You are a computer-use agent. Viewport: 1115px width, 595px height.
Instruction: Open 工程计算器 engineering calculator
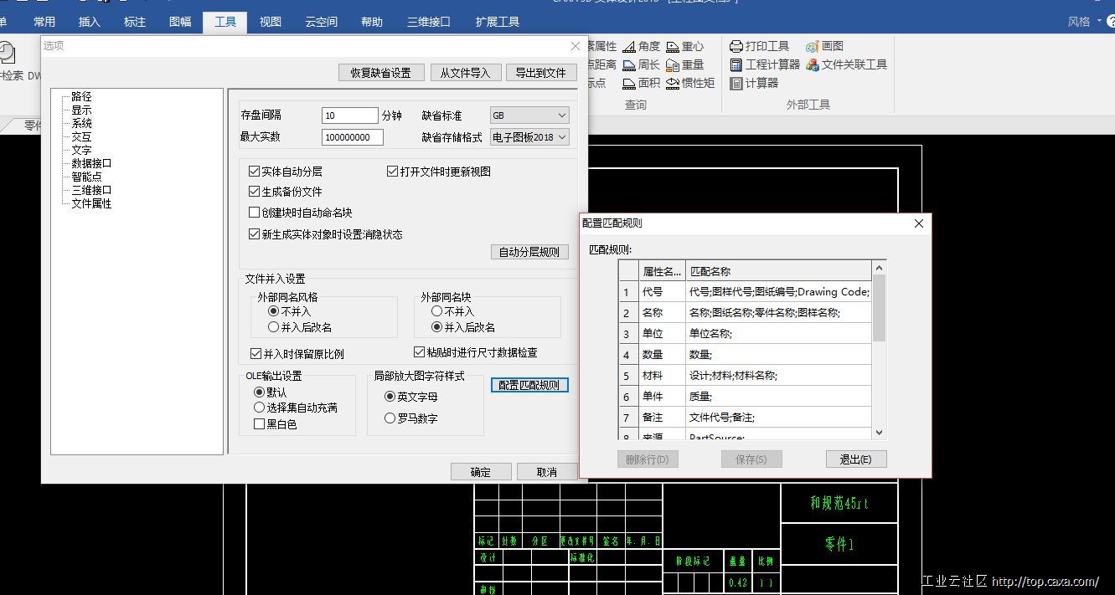pyautogui.click(x=765, y=64)
